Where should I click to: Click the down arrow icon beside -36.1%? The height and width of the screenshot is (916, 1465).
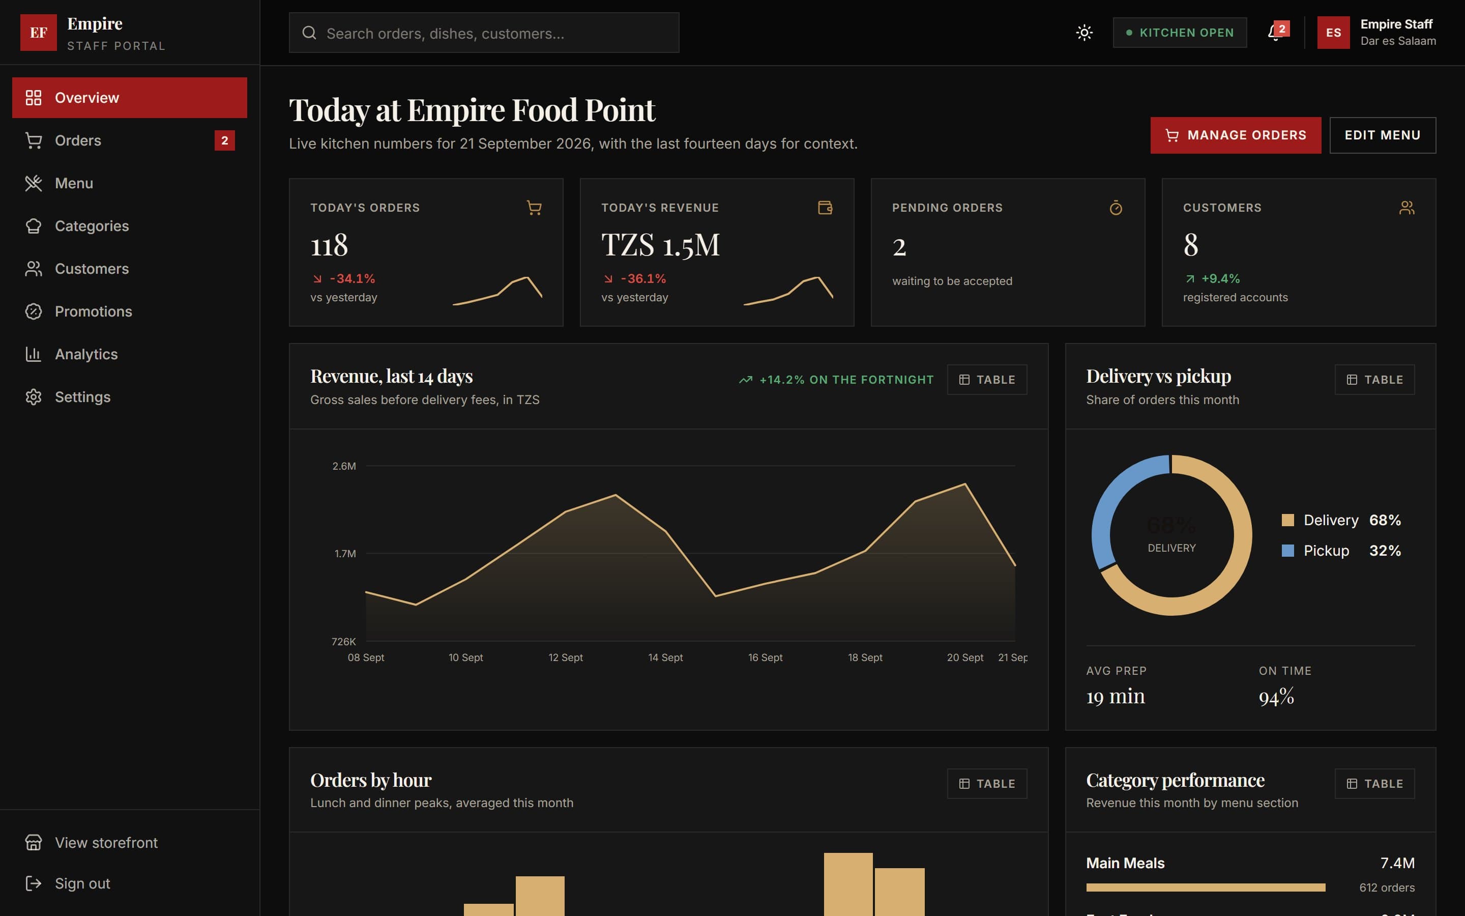608,279
